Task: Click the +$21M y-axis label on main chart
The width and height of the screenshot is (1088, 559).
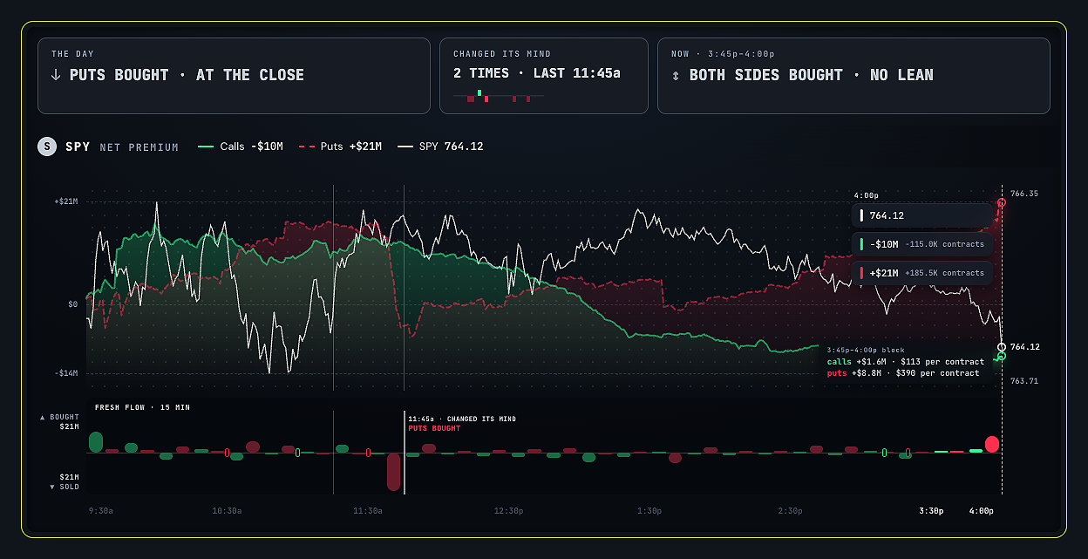Action: pyautogui.click(x=66, y=201)
